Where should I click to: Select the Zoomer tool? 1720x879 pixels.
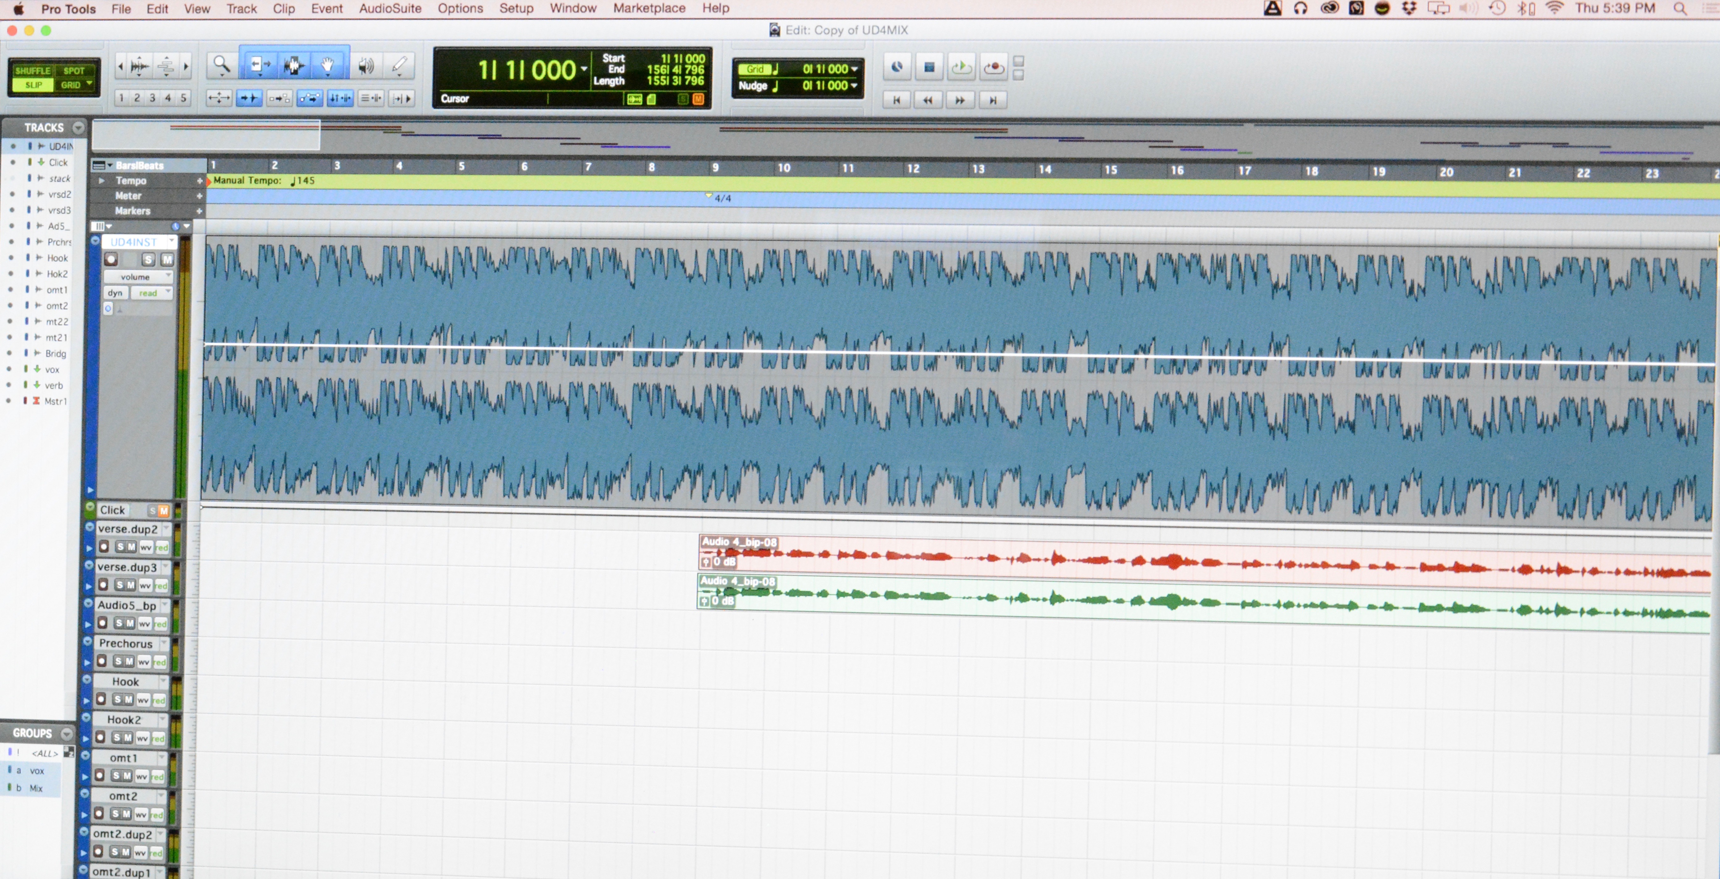coord(221,65)
